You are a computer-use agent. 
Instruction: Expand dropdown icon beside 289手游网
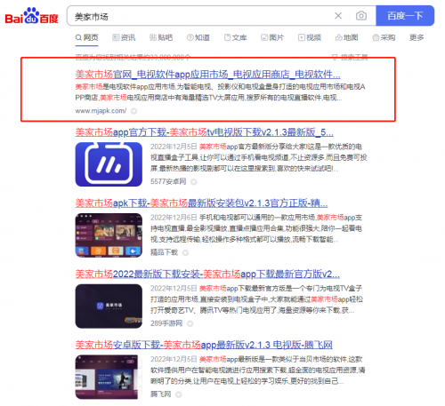(190, 323)
